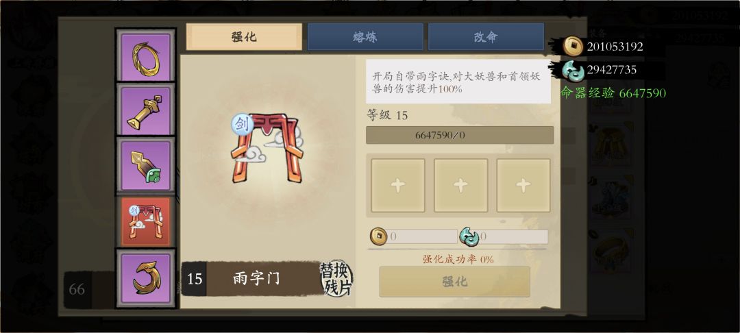Click the jade currency icon at top
The width and height of the screenshot is (740, 333).
573,71
